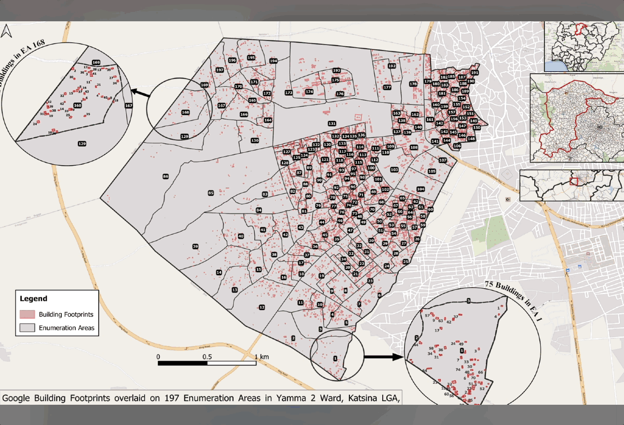
Task: Select enumeration area label 171
Action: [x=254, y=82]
